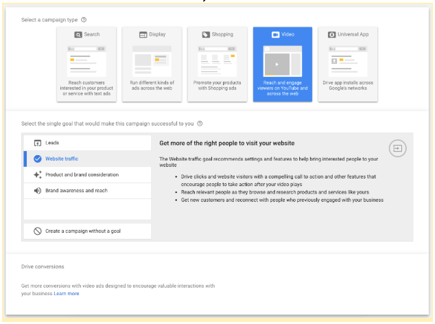Click the Shopping campaign tag icon

coord(206,34)
